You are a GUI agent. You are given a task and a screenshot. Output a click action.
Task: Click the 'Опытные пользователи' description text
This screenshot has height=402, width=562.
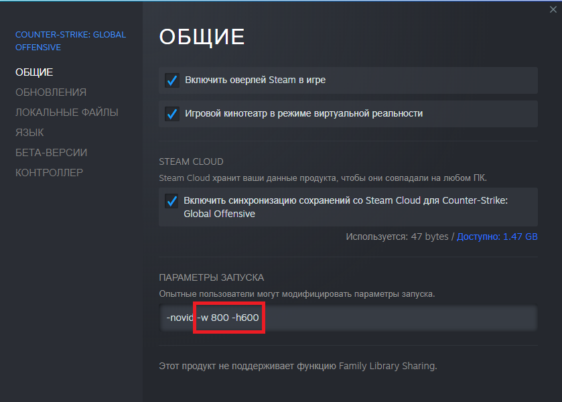(297, 294)
